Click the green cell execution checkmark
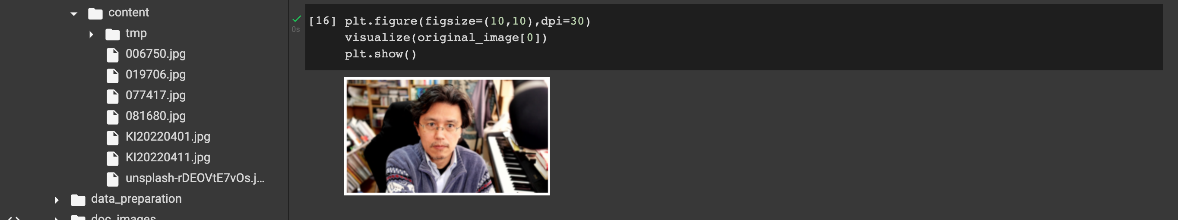Screen dimensions: 1178x220 pos(296,19)
